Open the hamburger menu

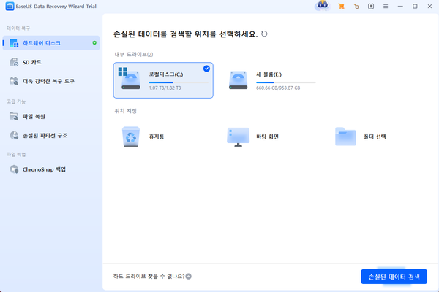pyautogui.click(x=386, y=6)
